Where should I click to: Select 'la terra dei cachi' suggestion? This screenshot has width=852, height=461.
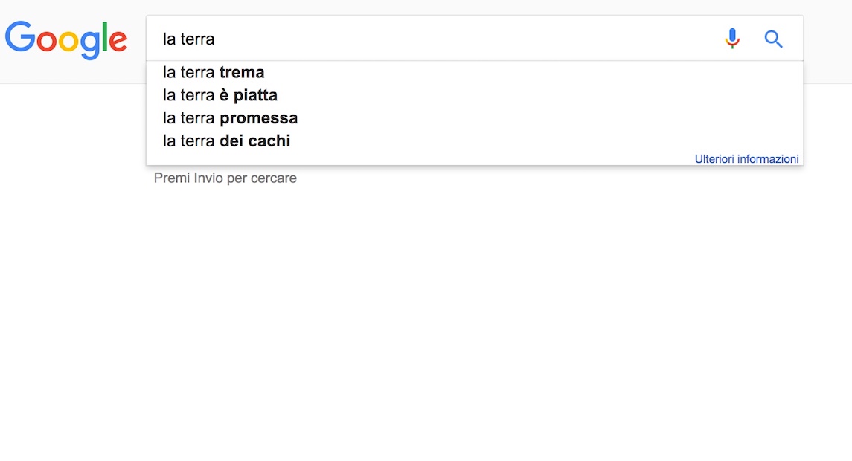(x=225, y=141)
